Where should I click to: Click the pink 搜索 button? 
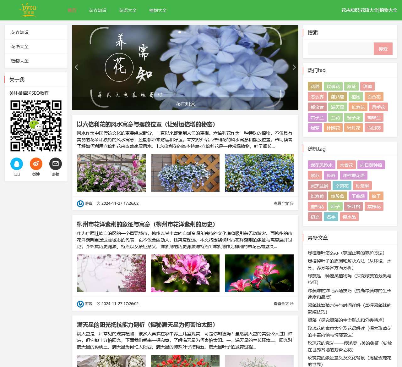(x=383, y=49)
